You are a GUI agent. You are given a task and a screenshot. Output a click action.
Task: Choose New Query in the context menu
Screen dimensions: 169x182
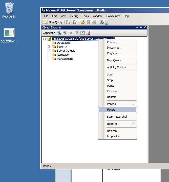[x=118, y=60]
